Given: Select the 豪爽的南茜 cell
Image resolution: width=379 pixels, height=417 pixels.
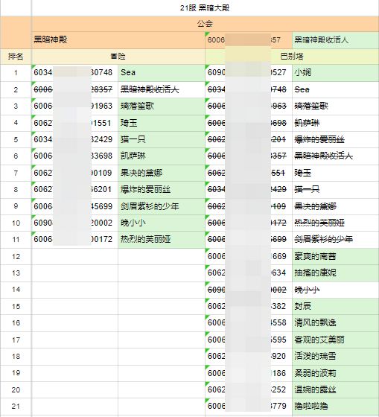Looking at the screenshot, I should tap(335, 256).
